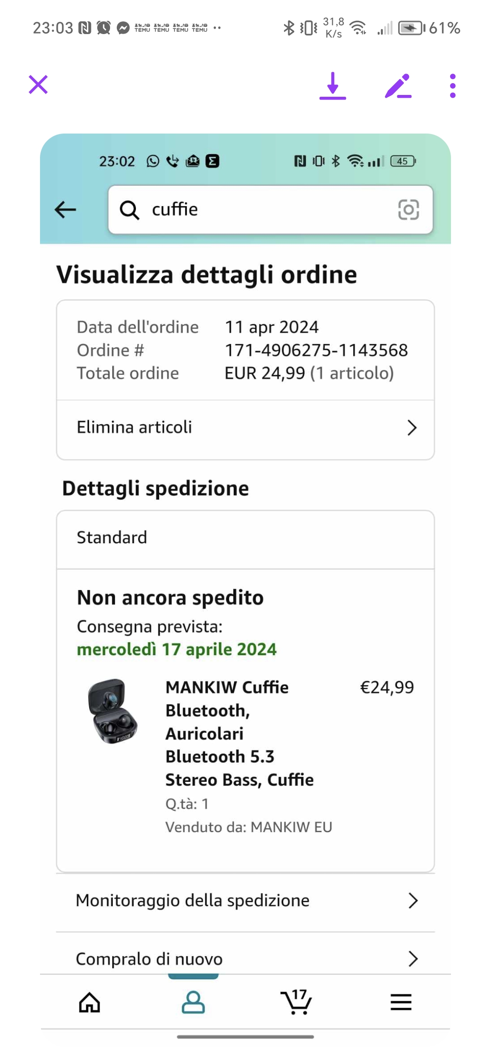Tap Monitoraggio della spedizione row
Viewport: 491px width, 1063px height.
pyautogui.click(x=245, y=900)
